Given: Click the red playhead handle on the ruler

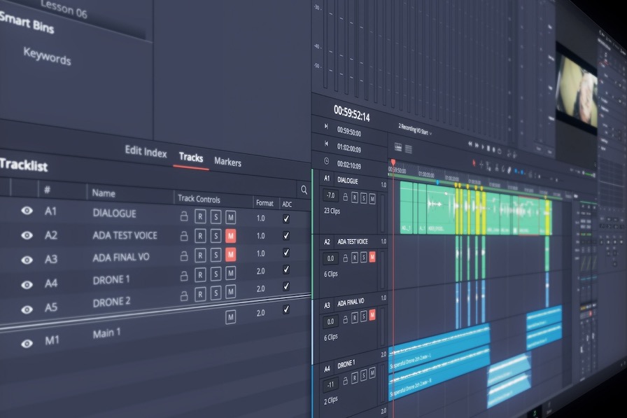Looking at the screenshot, I should [x=393, y=162].
